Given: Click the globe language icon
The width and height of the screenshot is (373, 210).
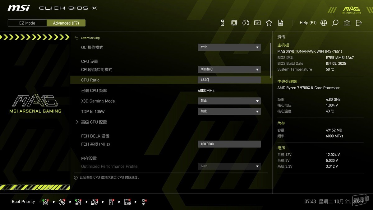Looking at the screenshot, I should pos(324,23).
